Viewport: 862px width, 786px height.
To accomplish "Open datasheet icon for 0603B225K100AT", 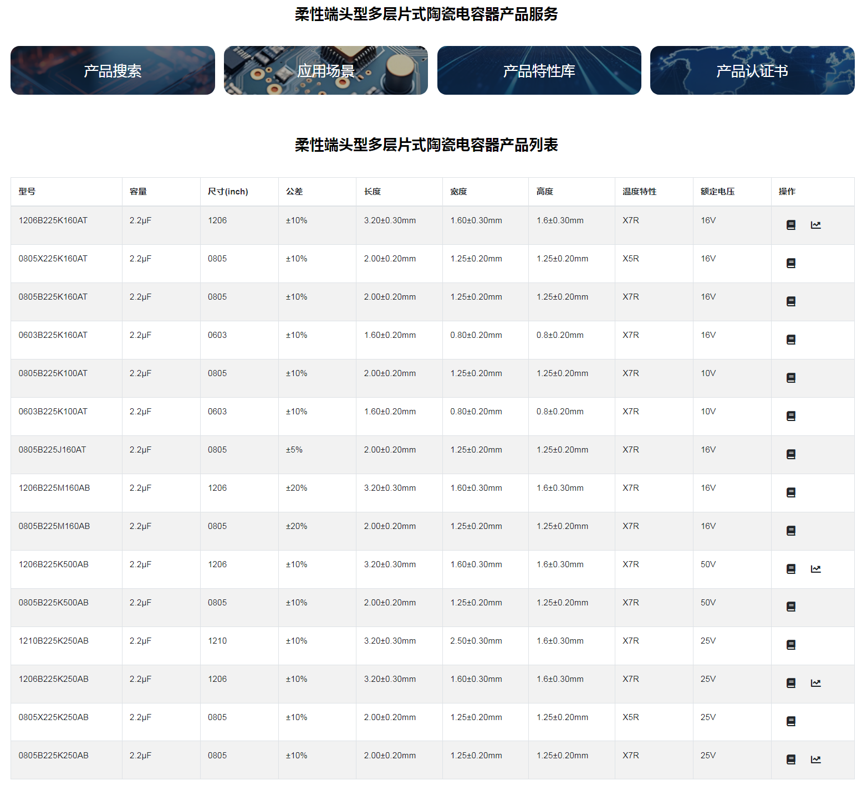I will coord(791,416).
